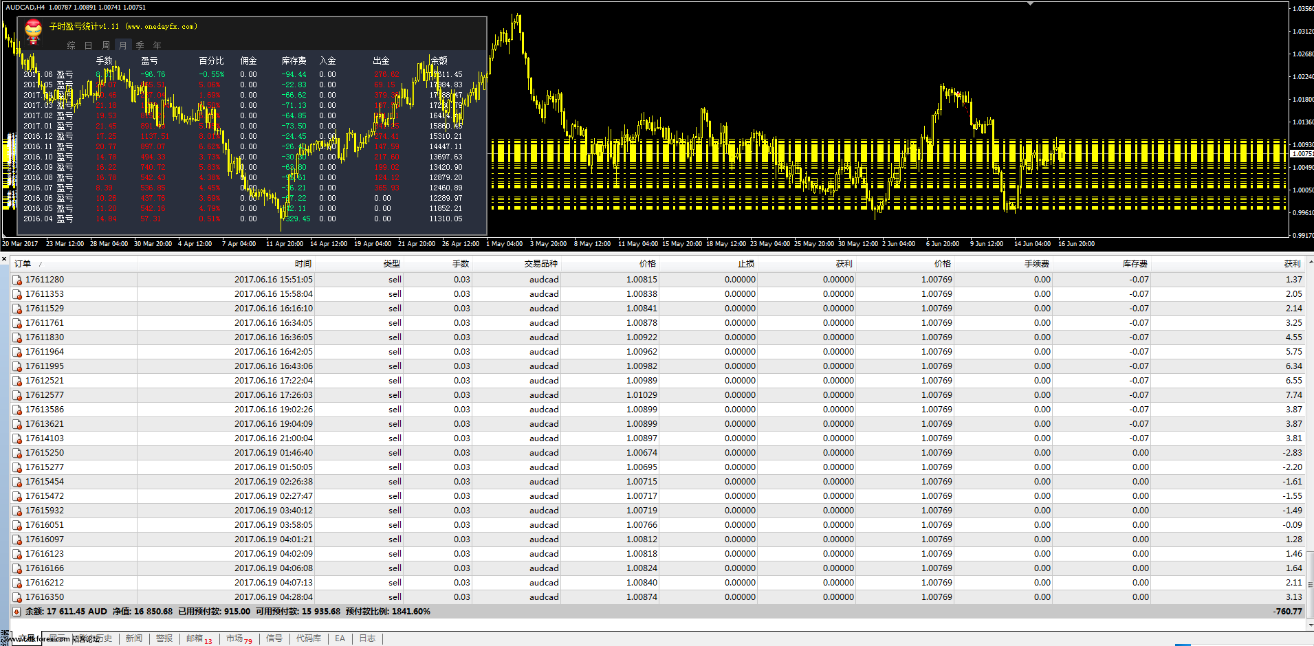Click the orders list scroll-down arrow
This screenshot has height=646, width=1314.
(1310, 625)
